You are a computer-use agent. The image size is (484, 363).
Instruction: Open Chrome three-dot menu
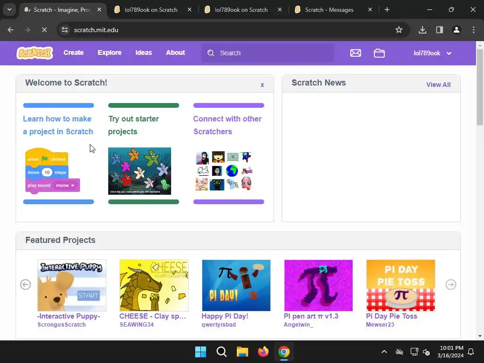tap(474, 30)
